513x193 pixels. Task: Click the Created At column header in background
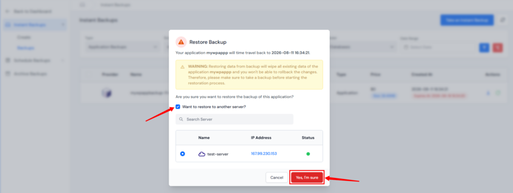pyautogui.click(x=421, y=74)
